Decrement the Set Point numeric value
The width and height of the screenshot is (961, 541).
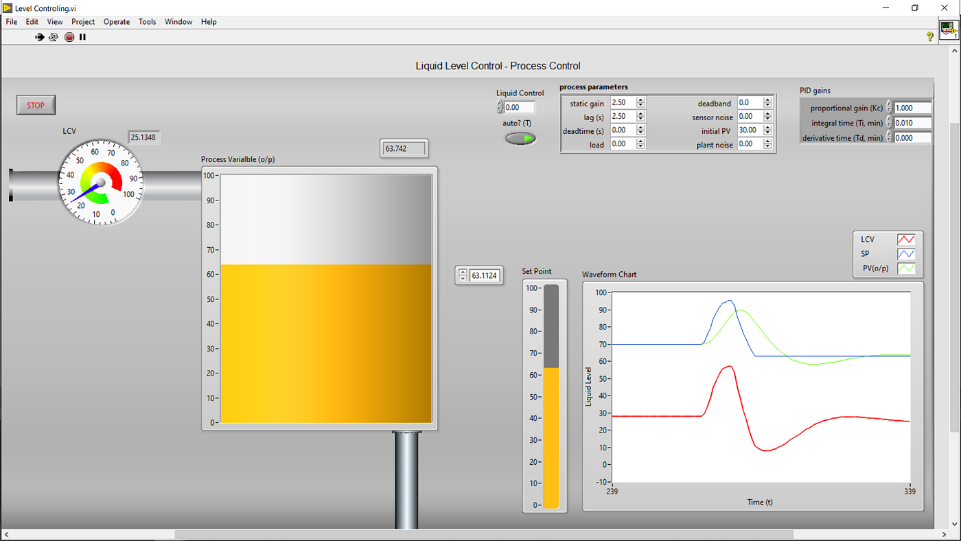tap(461, 278)
